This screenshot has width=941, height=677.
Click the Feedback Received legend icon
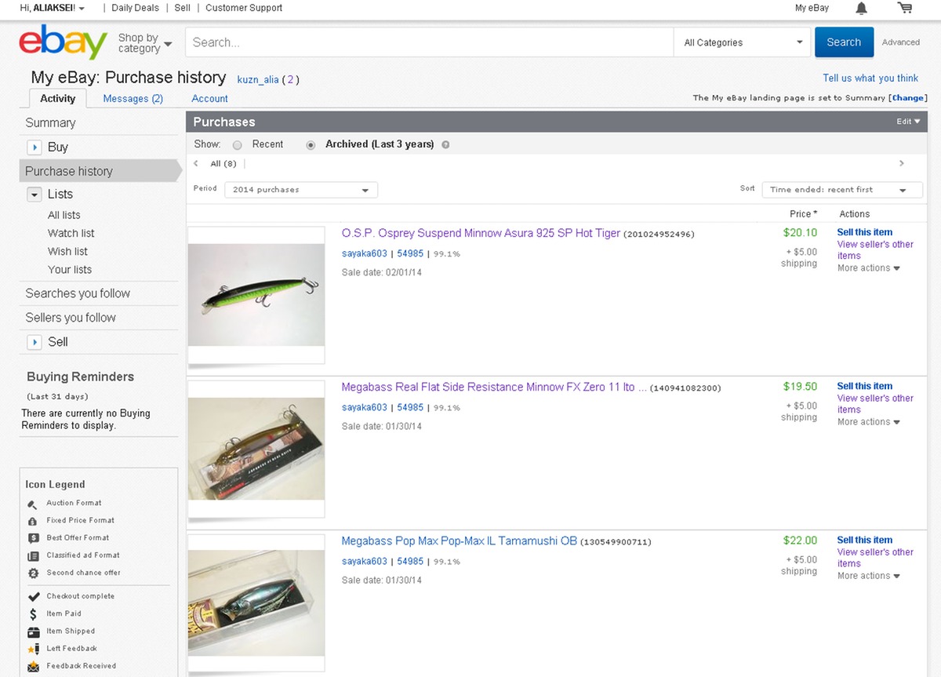(x=33, y=667)
